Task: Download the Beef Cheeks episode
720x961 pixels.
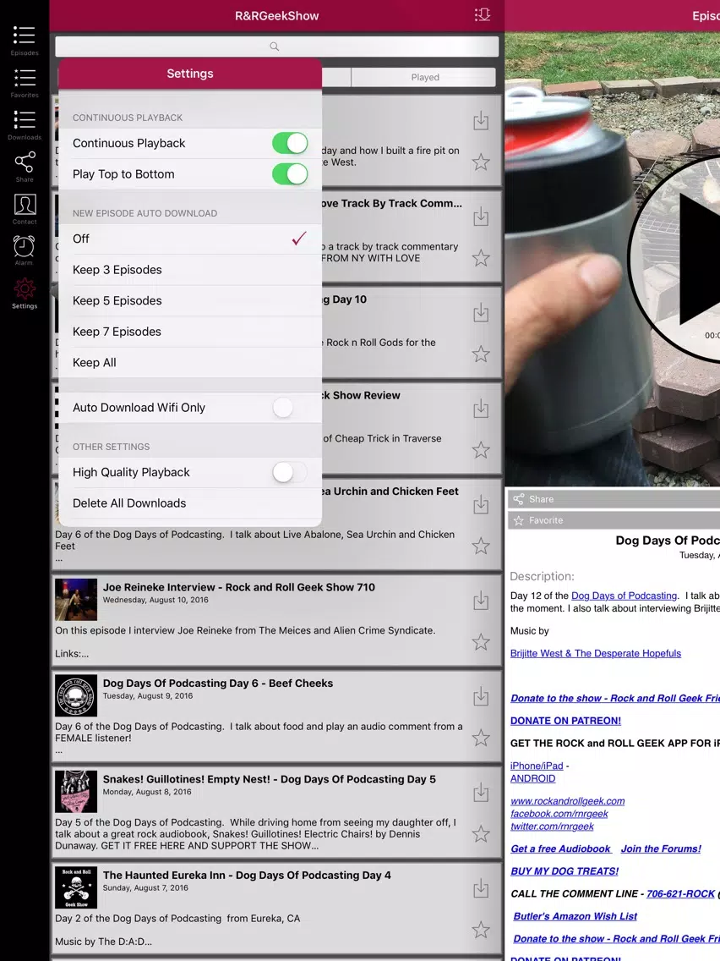Action: pos(481,696)
